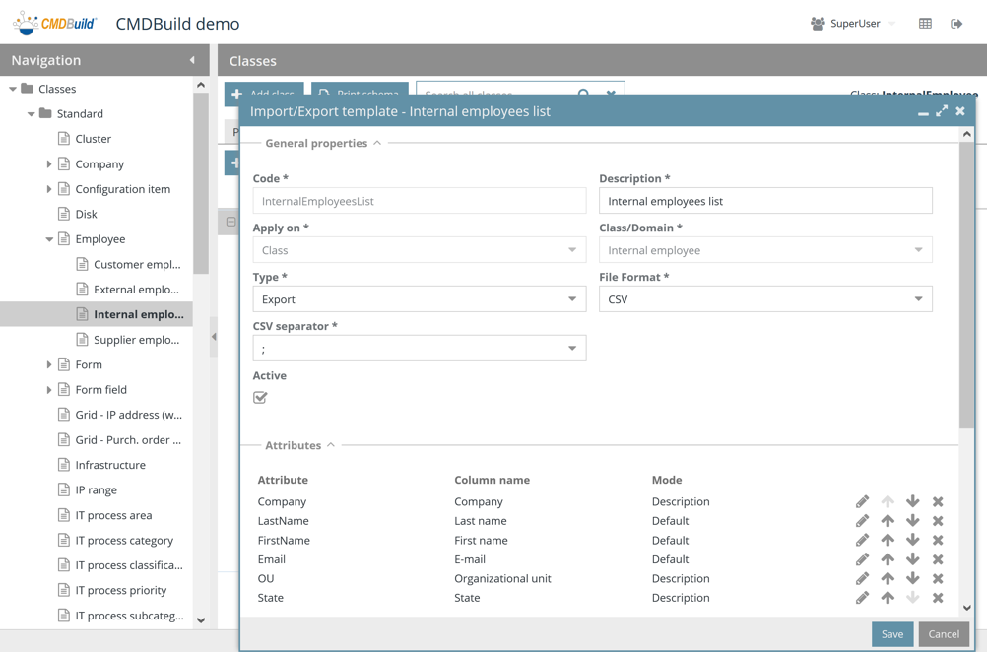The width and height of the screenshot is (987, 652).
Task: Select IP range class in navigation
Action: point(96,490)
